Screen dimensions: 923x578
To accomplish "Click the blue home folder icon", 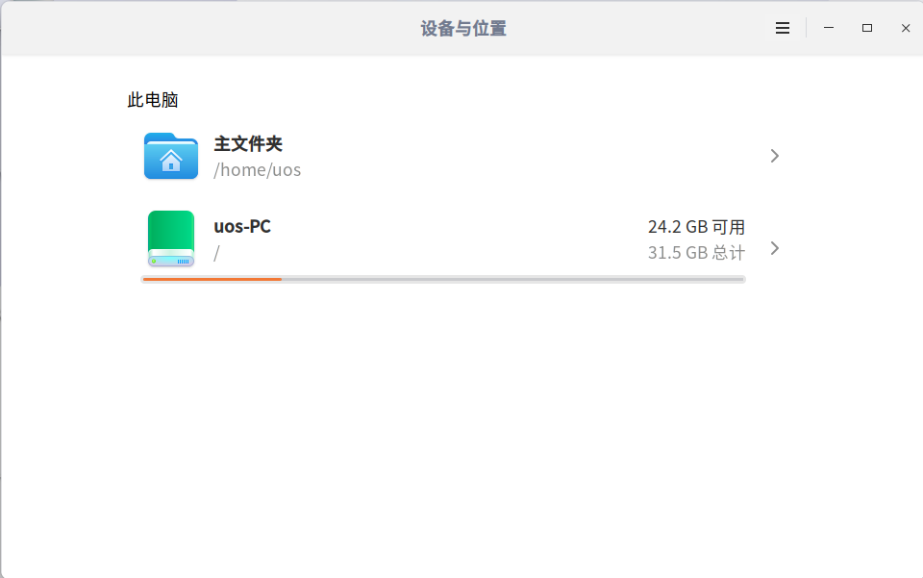I will pyautogui.click(x=171, y=156).
